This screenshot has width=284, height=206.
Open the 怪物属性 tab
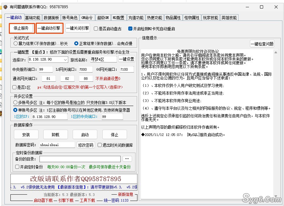click(192, 18)
